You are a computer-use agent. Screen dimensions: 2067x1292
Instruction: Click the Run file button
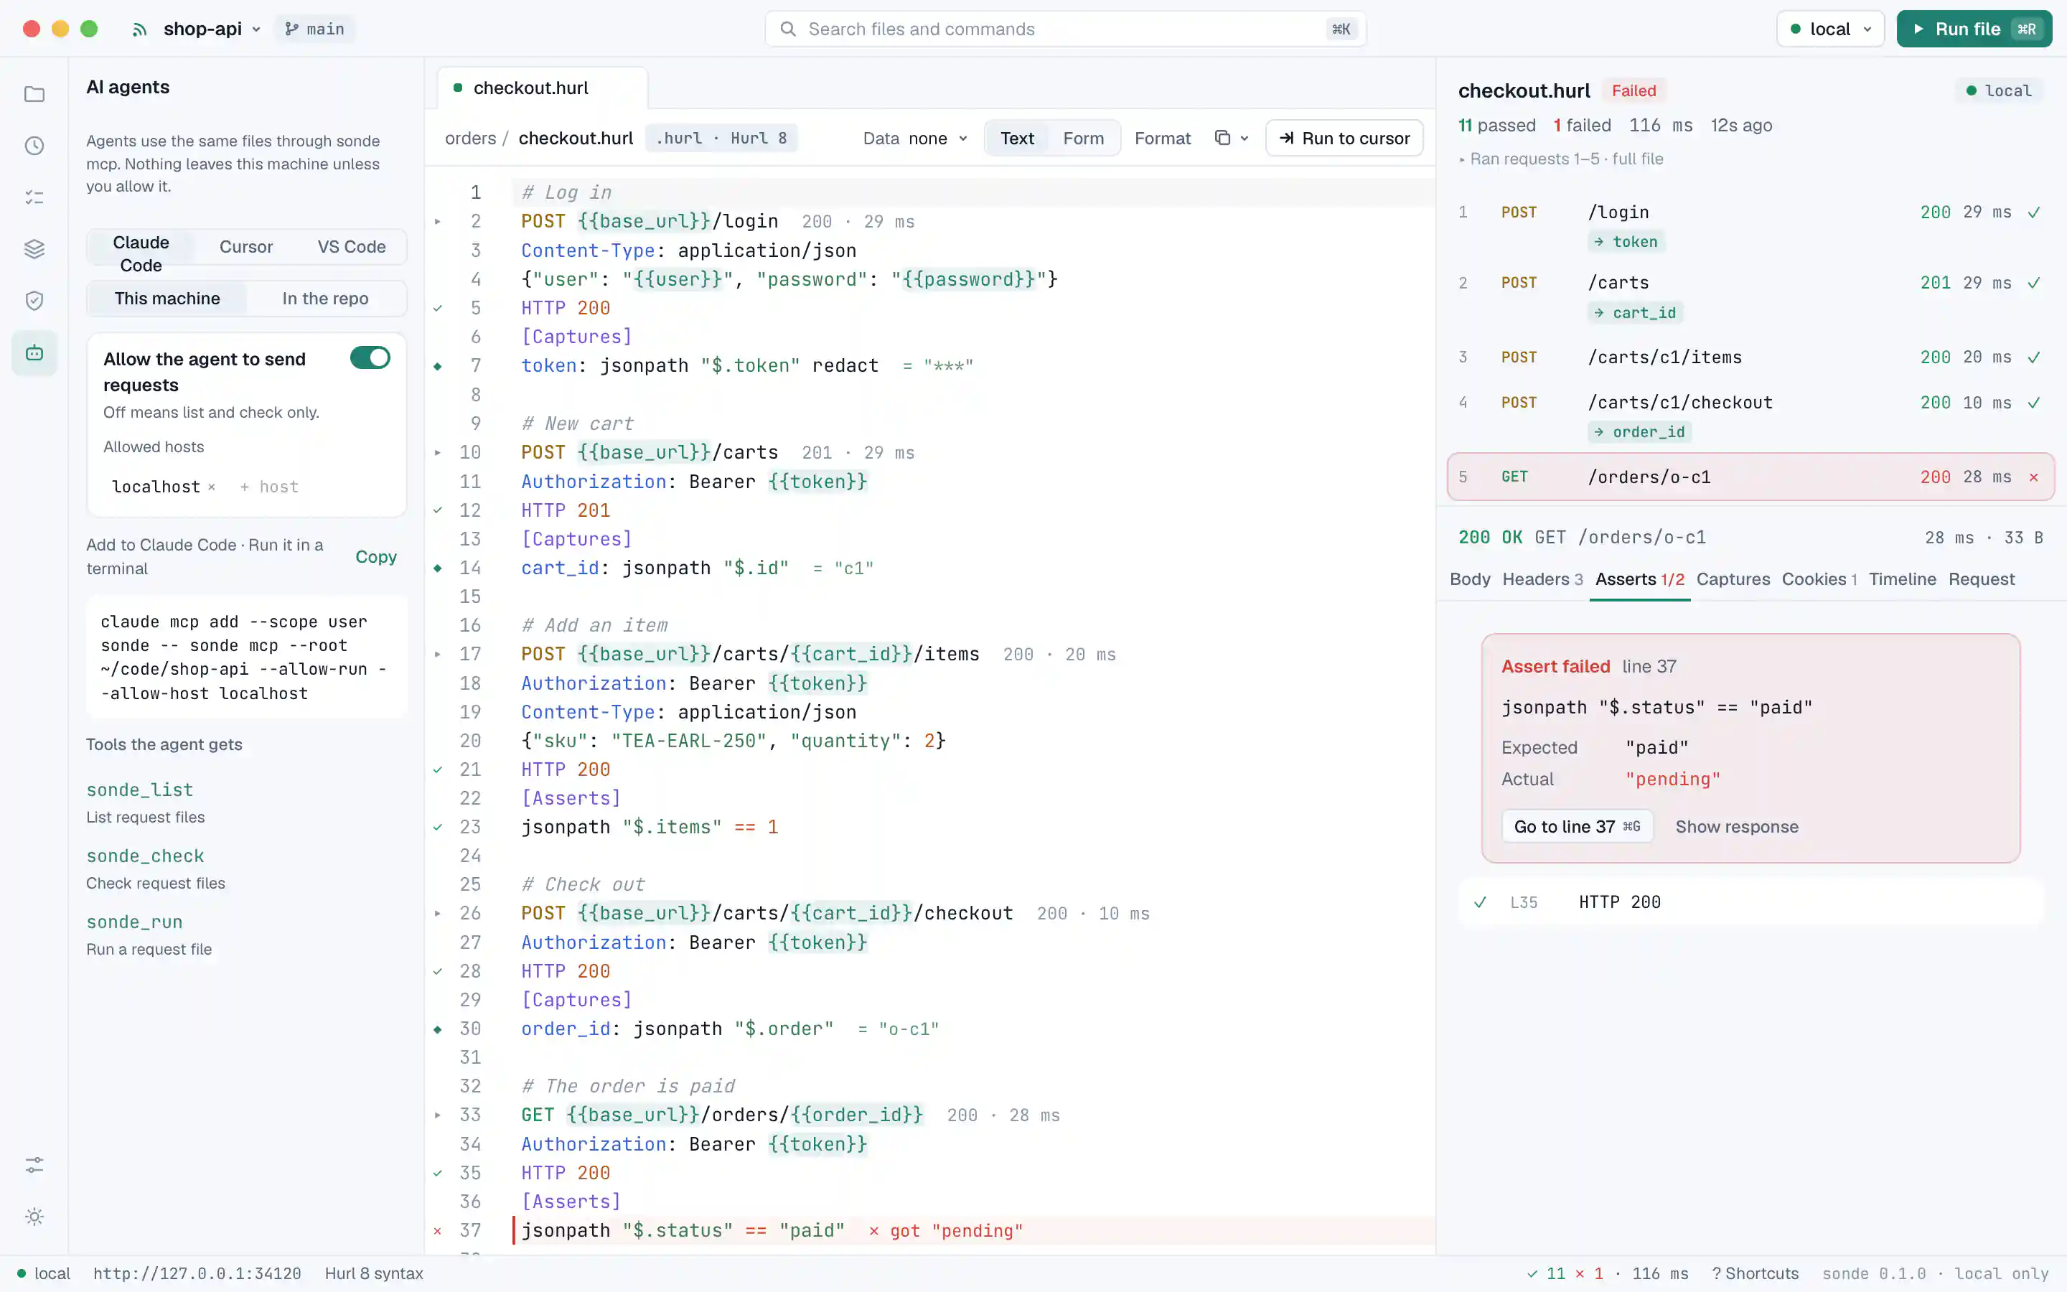coord(1974,29)
